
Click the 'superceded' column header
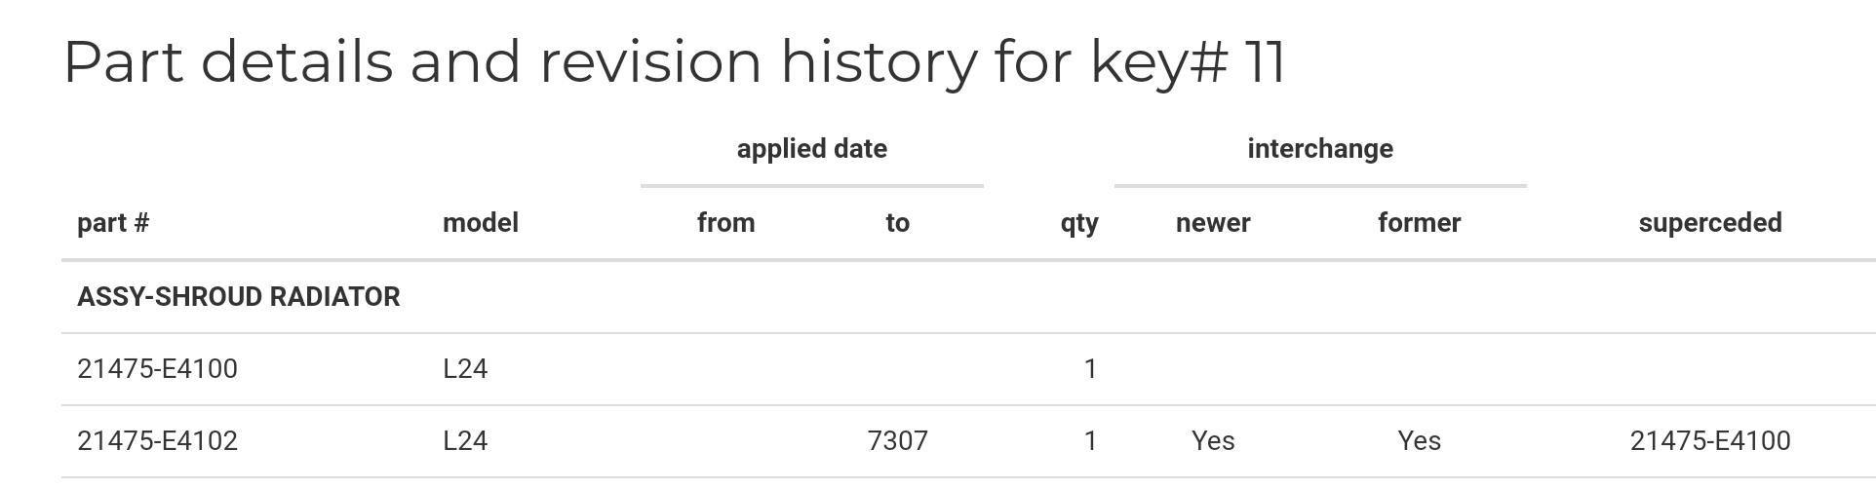(1710, 223)
